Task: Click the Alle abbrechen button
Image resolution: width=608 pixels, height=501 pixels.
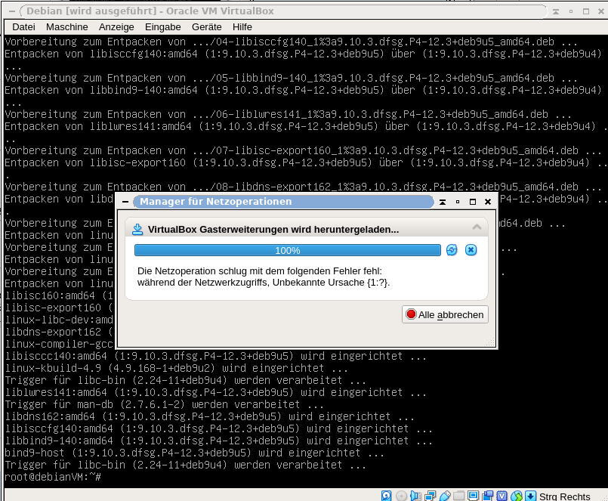Action: (445, 314)
